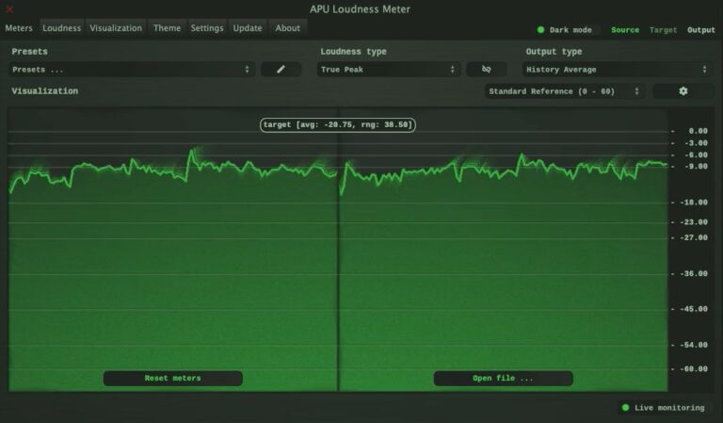Open the Meters tab
Image resolution: width=723 pixels, height=423 pixels.
19,28
